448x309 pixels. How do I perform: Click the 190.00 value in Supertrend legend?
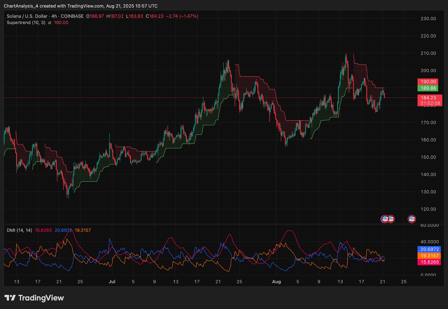point(61,23)
